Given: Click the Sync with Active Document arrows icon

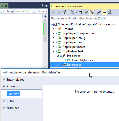Looking at the screenshot, I should click(81, 12).
